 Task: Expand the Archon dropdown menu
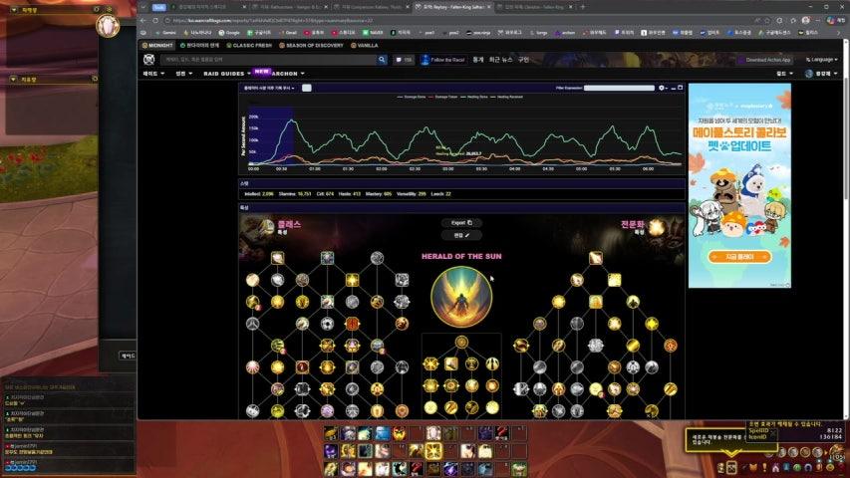(x=288, y=73)
